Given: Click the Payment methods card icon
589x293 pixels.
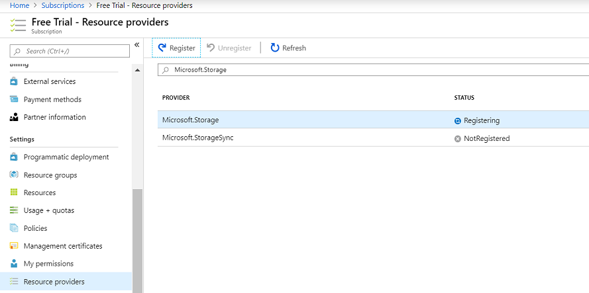Looking at the screenshot, I should tap(14, 99).
